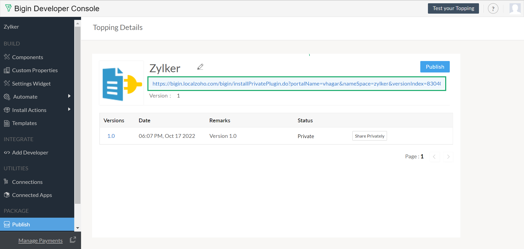Click the Bigin logo icon
Viewport: 524px width, 249px height.
click(8, 8)
